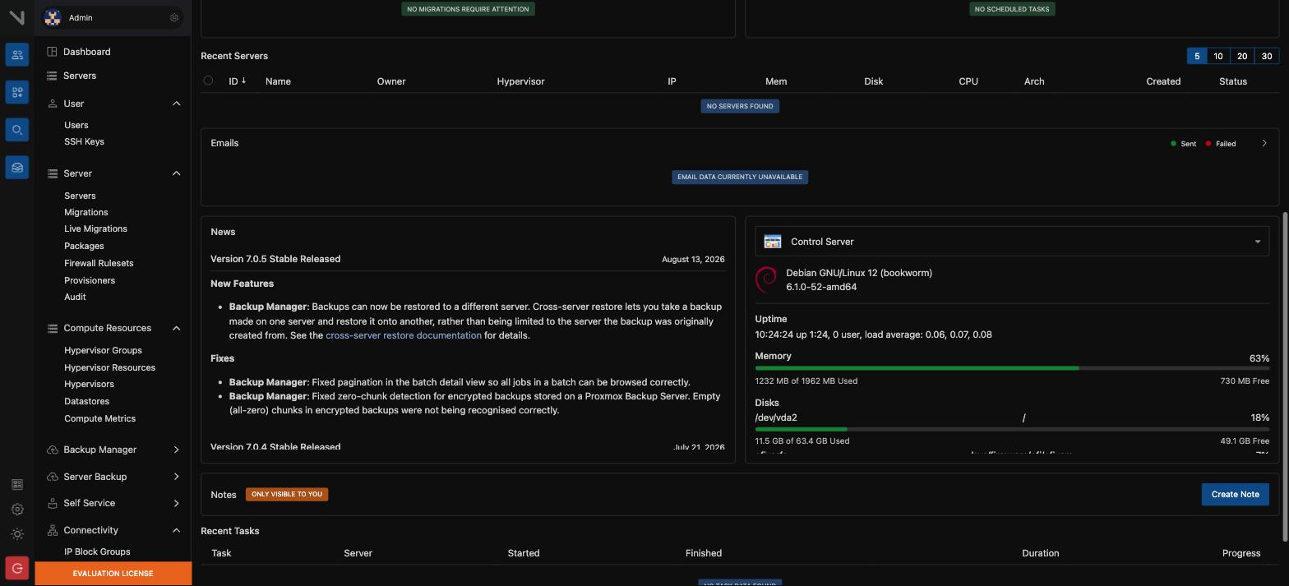Open search from the magnifier rail icon

16,130
